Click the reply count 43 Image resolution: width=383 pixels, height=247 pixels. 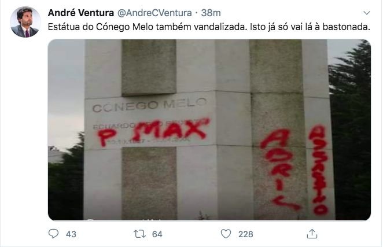(x=71, y=234)
